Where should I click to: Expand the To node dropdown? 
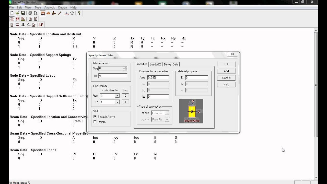(117, 102)
